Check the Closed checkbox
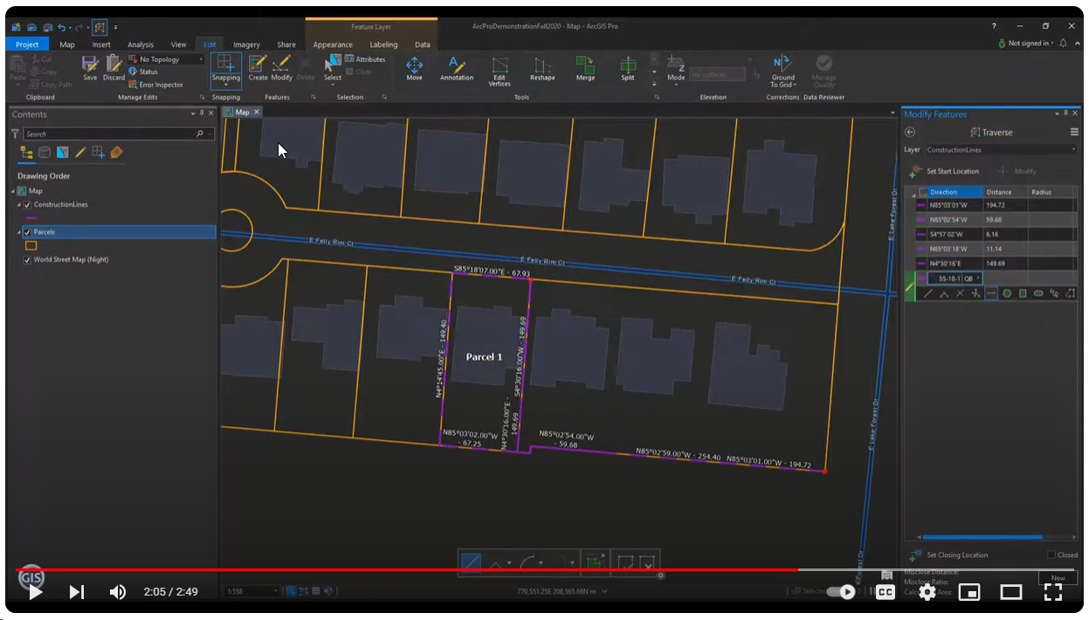This screenshot has height=620, width=1089. 1051,555
